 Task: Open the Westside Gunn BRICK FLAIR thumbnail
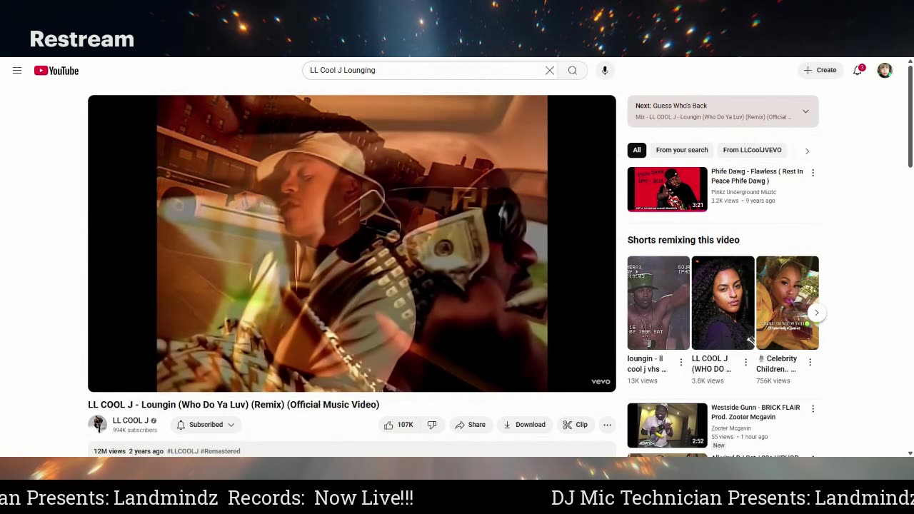click(x=668, y=425)
